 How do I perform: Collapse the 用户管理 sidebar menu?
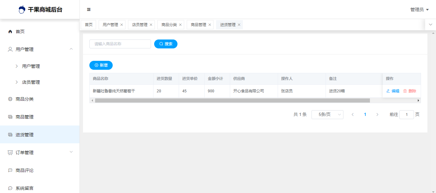71,49
